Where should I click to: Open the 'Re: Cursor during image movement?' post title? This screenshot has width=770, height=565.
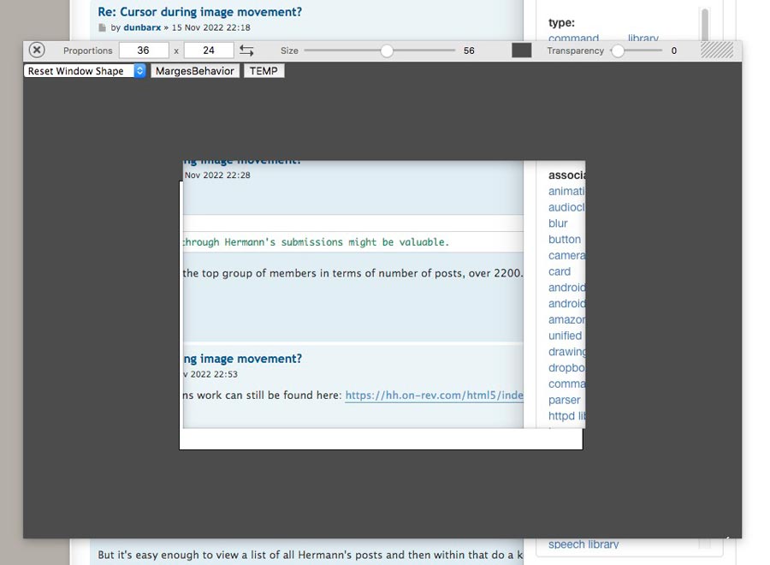pyautogui.click(x=199, y=12)
